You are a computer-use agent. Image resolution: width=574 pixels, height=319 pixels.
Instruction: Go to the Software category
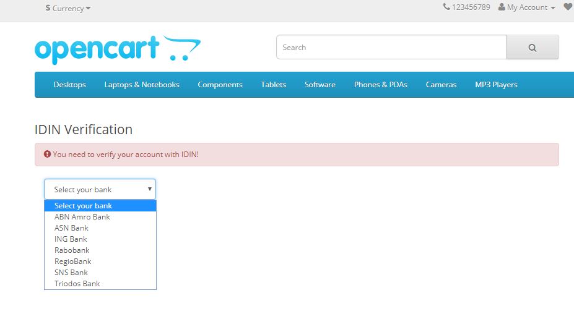tap(320, 85)
